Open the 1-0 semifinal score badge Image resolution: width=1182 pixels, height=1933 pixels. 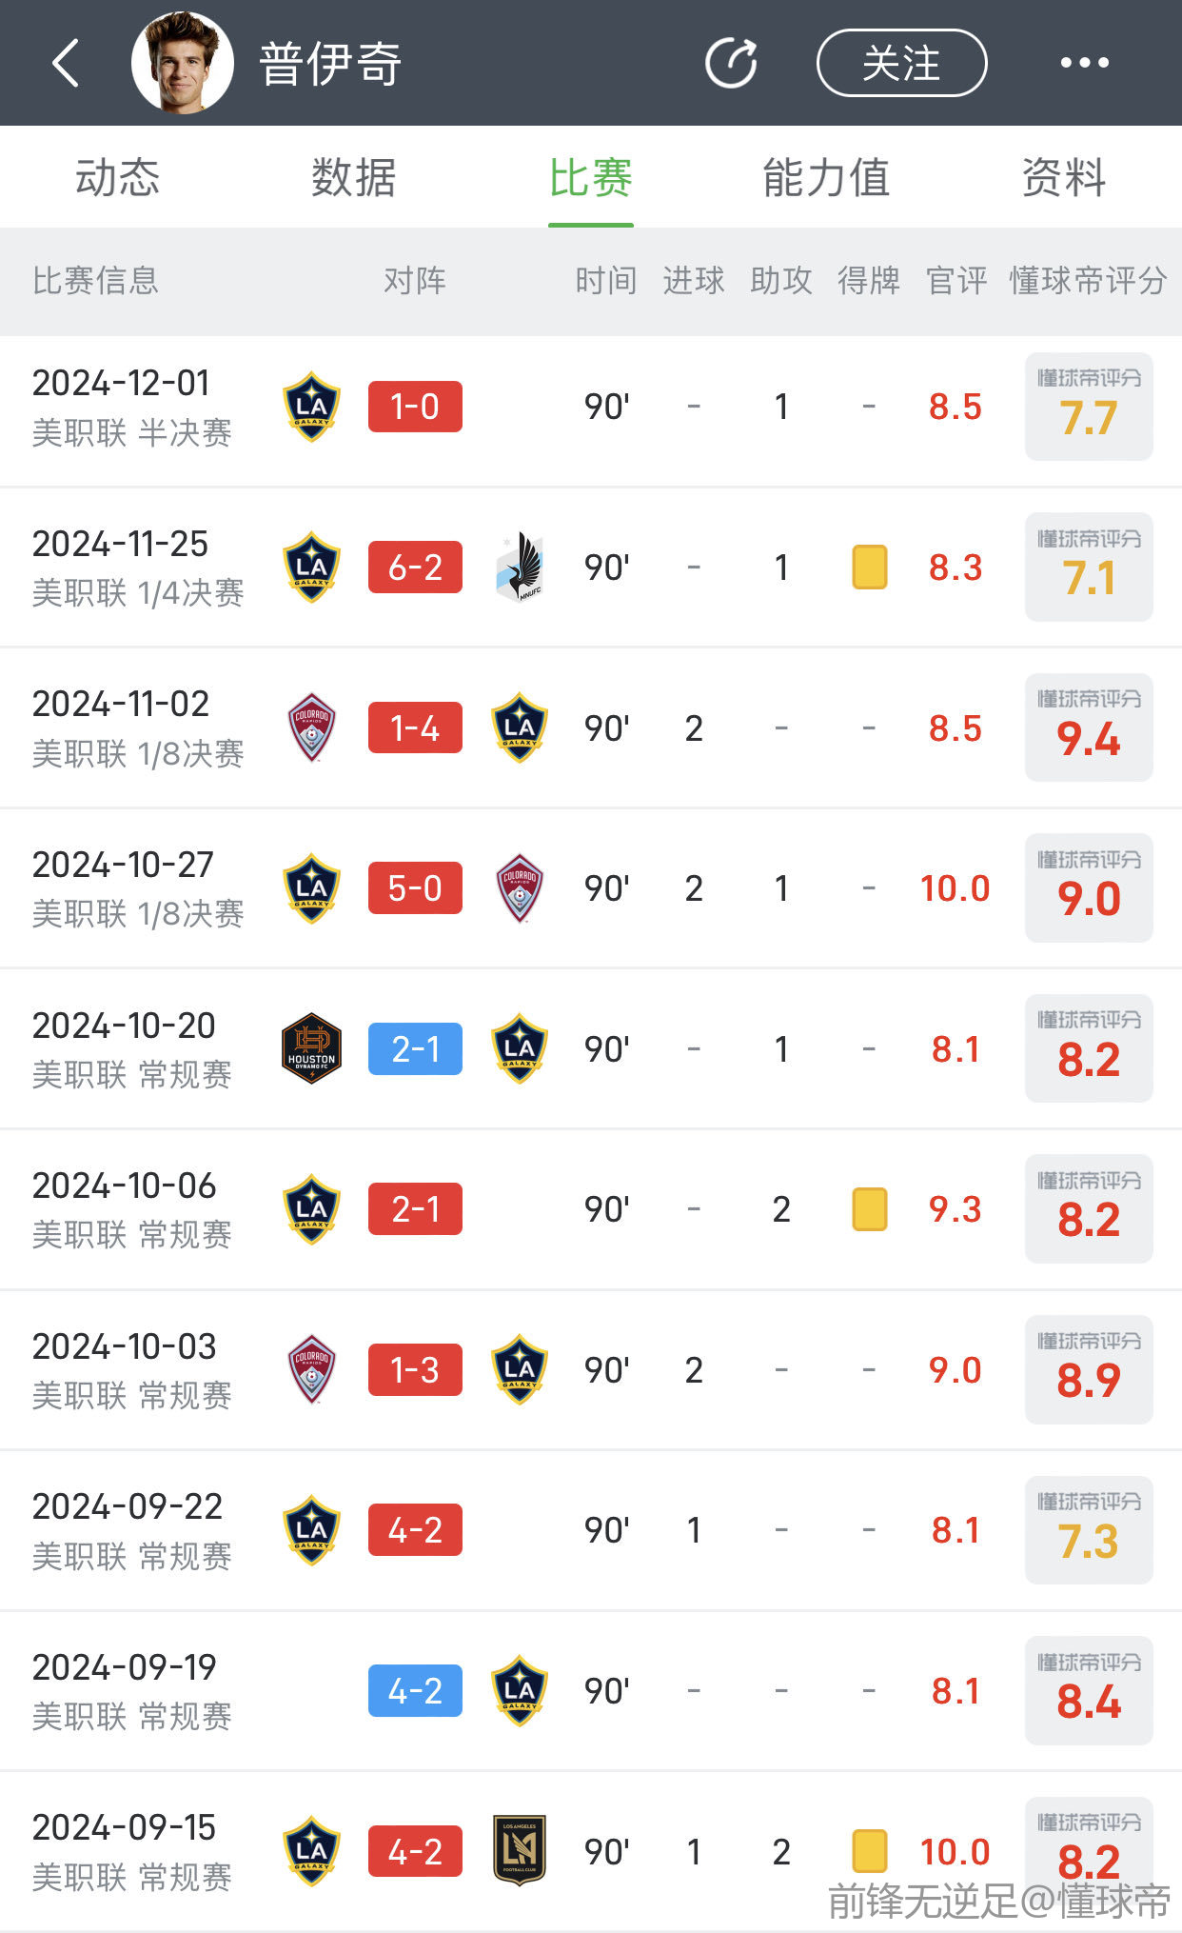click(415, 407)
